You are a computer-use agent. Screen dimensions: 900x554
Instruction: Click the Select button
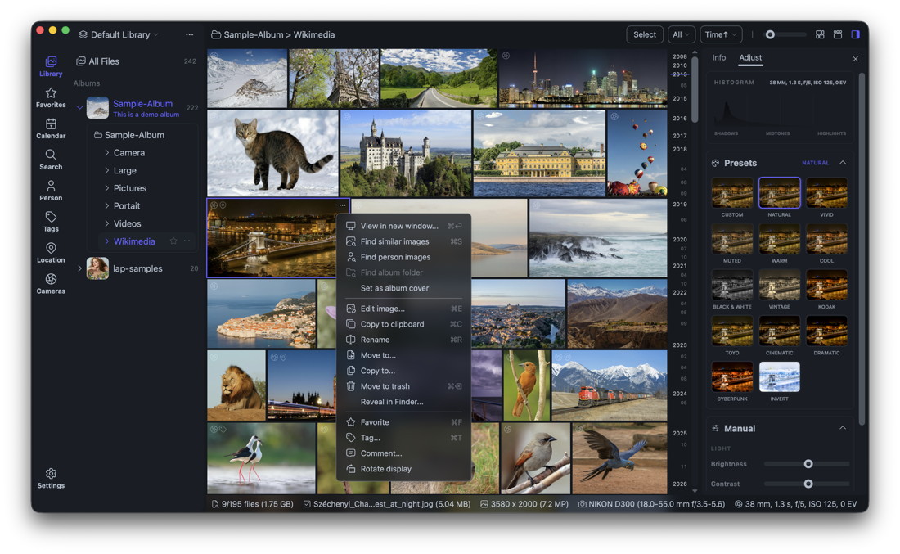[x=644, y=34]
